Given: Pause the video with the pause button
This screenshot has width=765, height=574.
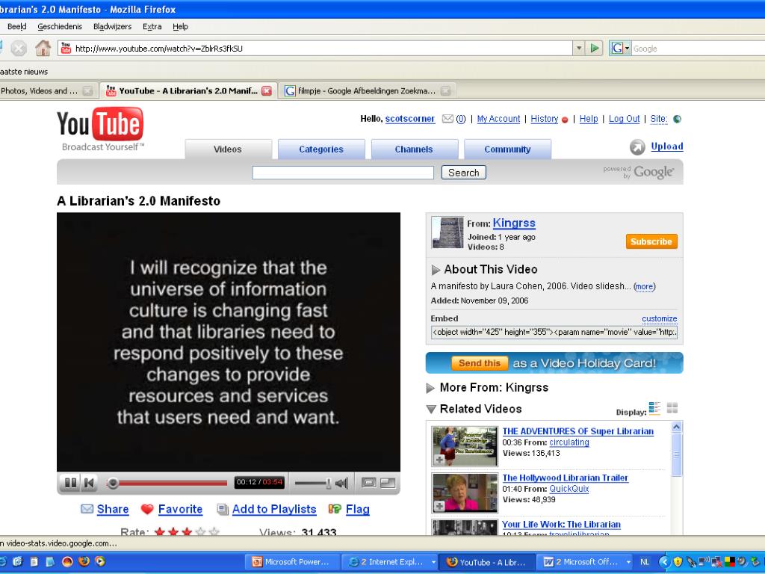Looking at the screenshot, I should 71,483.
